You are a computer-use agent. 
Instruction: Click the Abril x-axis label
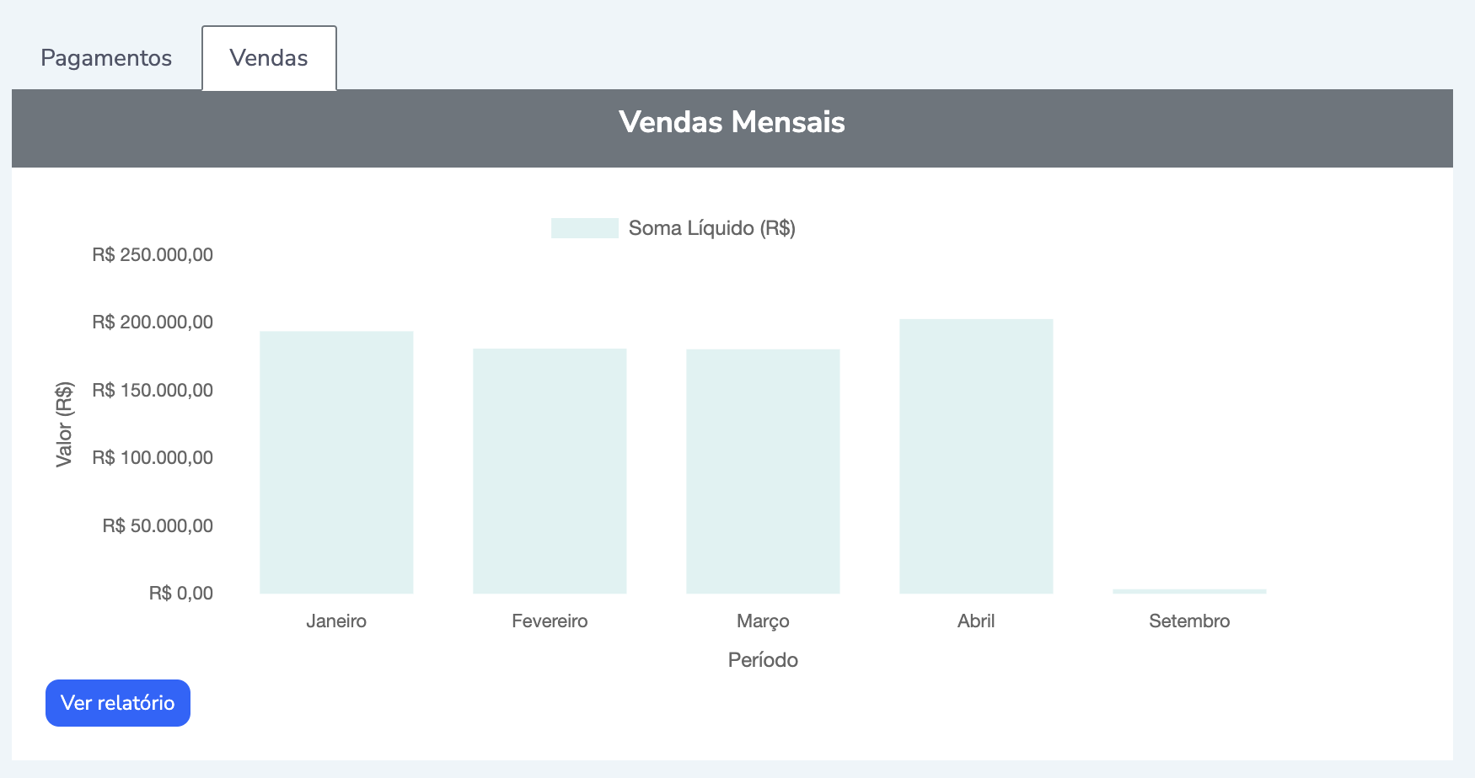click(x=976, y=621)
